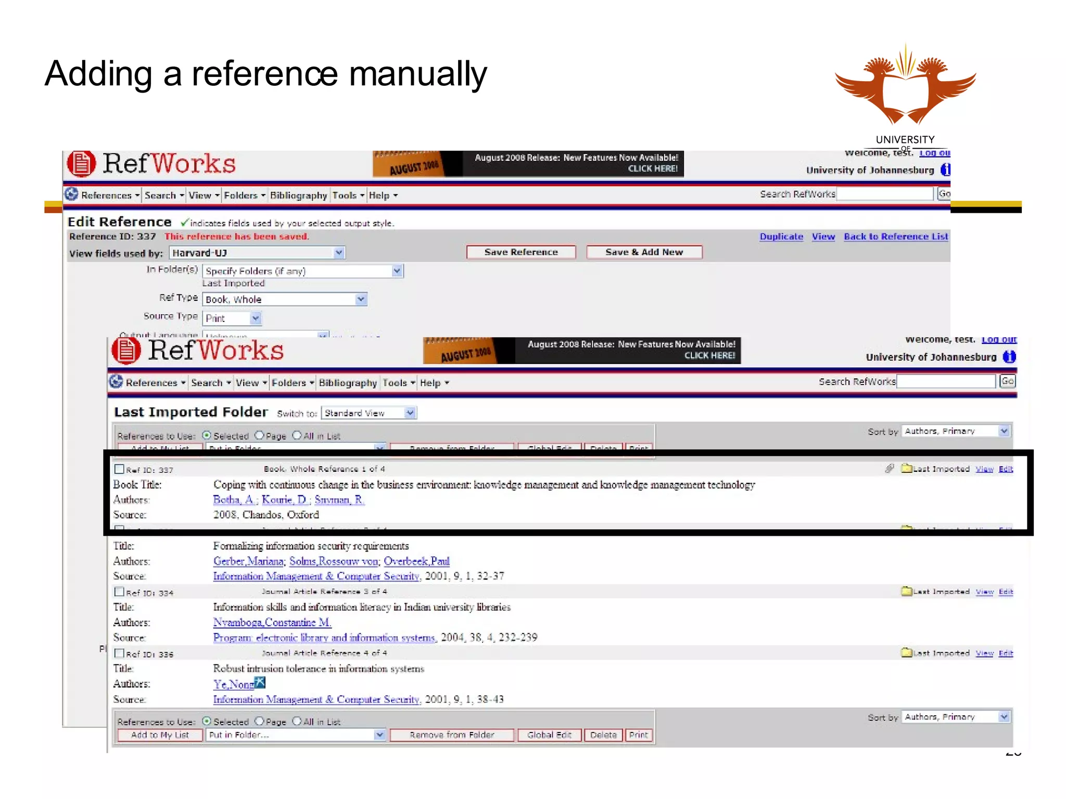Click the Back to Reference List link
This screenshot has height=799, width=1066.
point(896,237)
